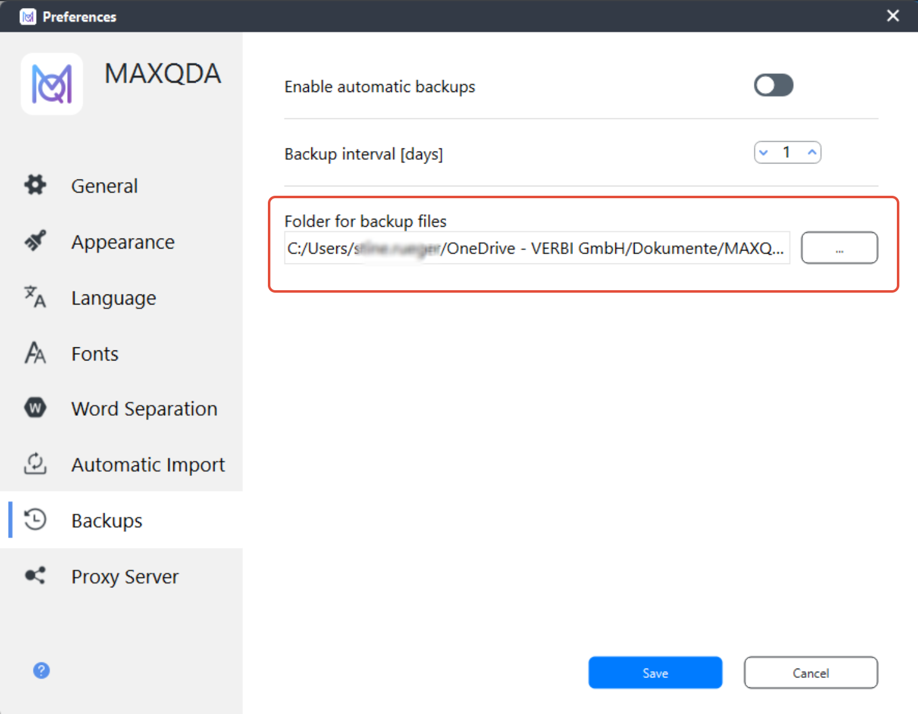Select the Fonts section
Viewport: 918px width, 714px height.
pos(121,353)
